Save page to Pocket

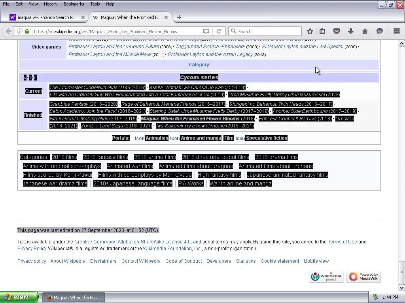click(x=337, y=32)
